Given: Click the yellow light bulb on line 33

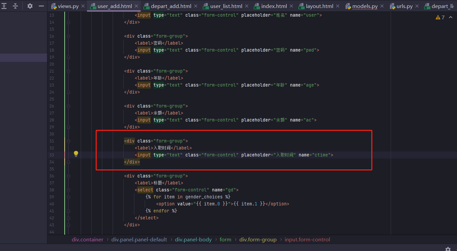Looking at the screenshot, I should coord(76,154).
